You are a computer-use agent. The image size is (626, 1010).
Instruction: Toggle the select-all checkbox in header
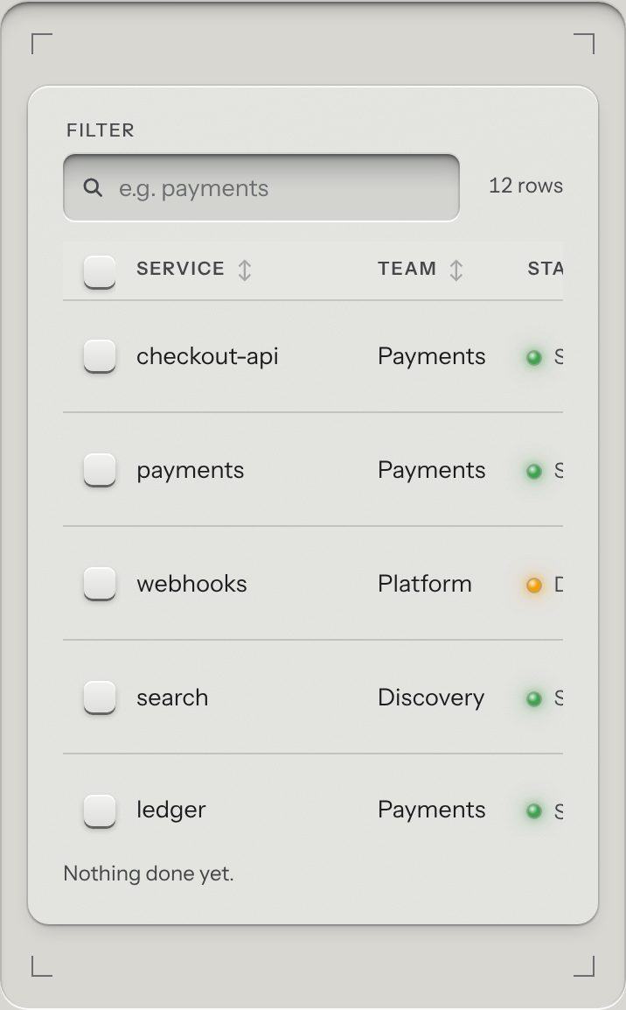click(100, 271)
